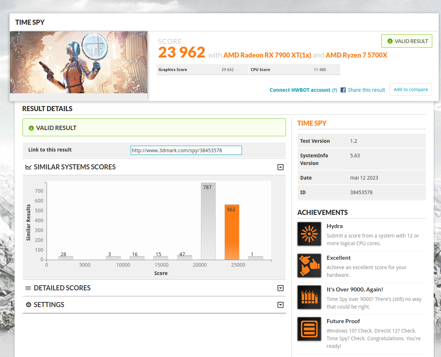
Task: Click the Excellent achievement title
Action: click(339, 258)
